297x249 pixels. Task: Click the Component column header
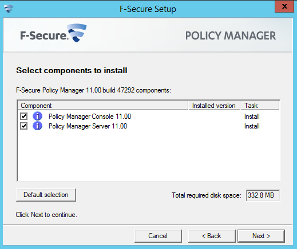(x=103, y=106)
